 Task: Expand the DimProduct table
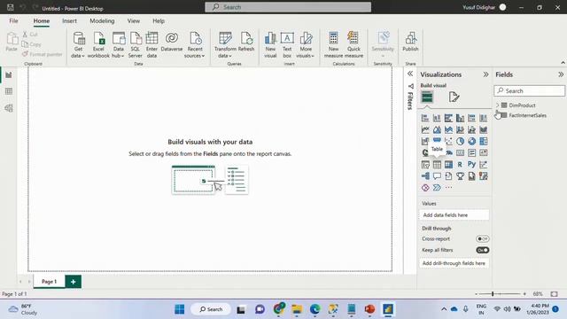pos(498,105)
